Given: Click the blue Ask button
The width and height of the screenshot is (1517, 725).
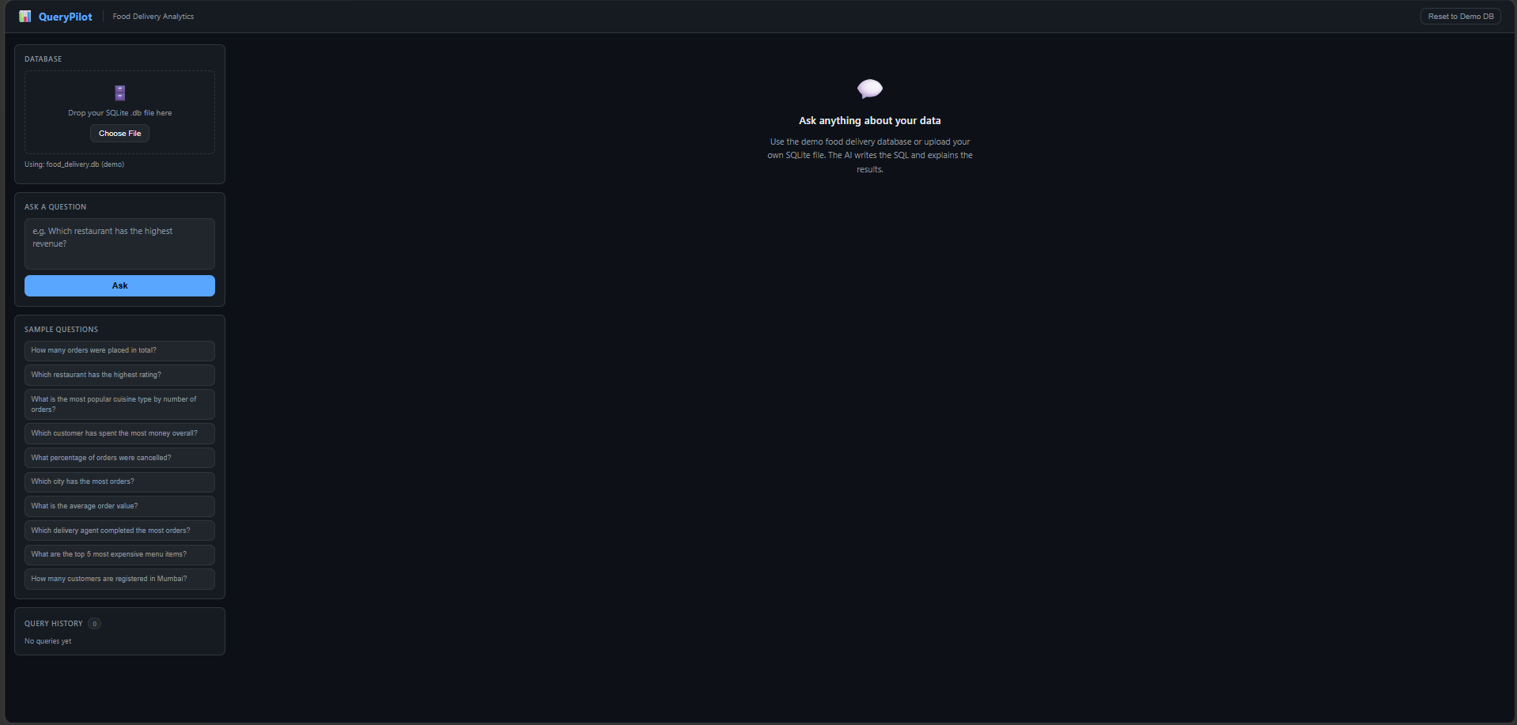Looking at the screenshot, I should (x=119, y=285).
